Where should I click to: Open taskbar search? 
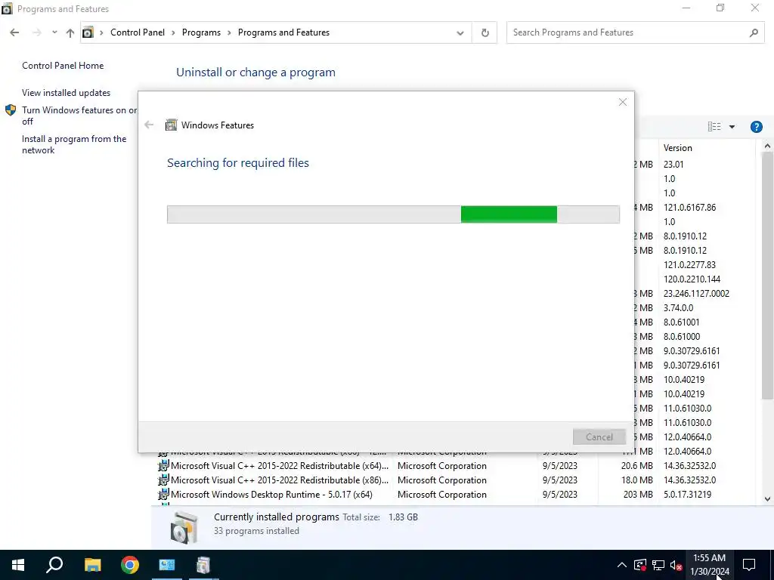click(54, 565)
